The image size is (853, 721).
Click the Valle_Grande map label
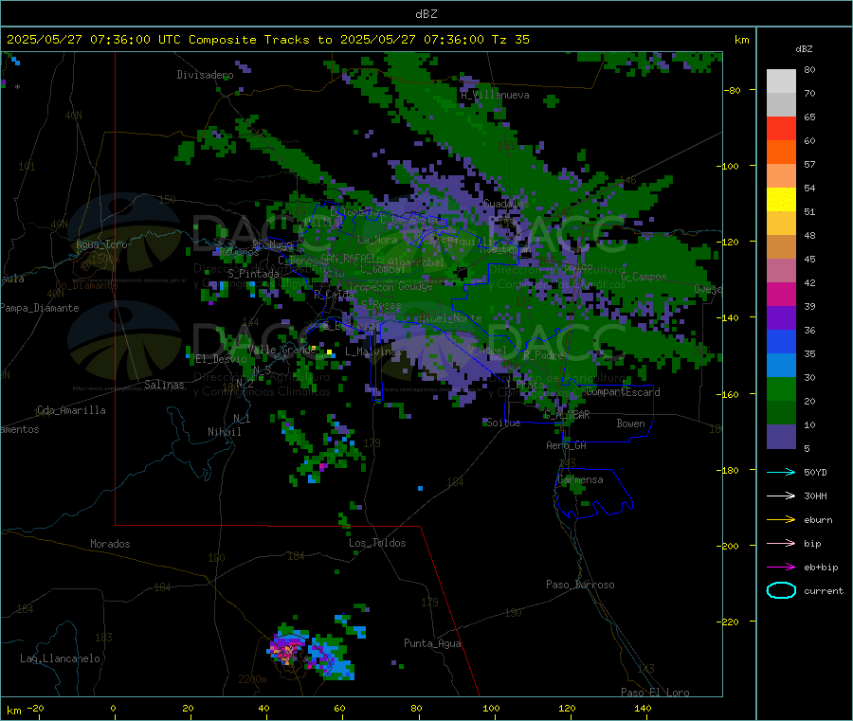point(281,350)
